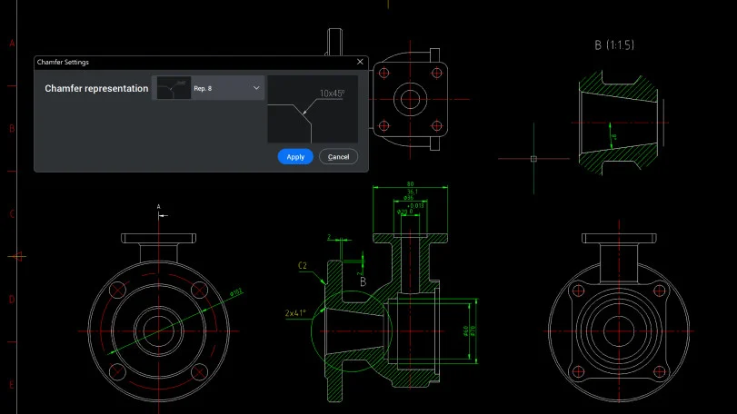
Task: Click the Apply button in Chamfer Settings
Action: click(295, 157)
